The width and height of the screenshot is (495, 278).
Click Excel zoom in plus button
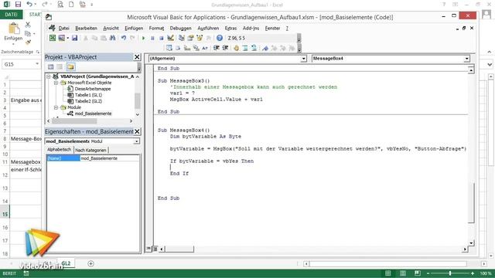473,273
